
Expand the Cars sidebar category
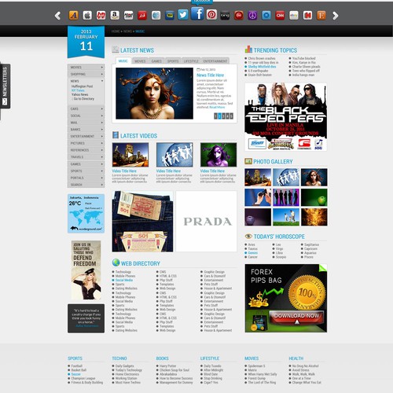click(x=86, y=108)
